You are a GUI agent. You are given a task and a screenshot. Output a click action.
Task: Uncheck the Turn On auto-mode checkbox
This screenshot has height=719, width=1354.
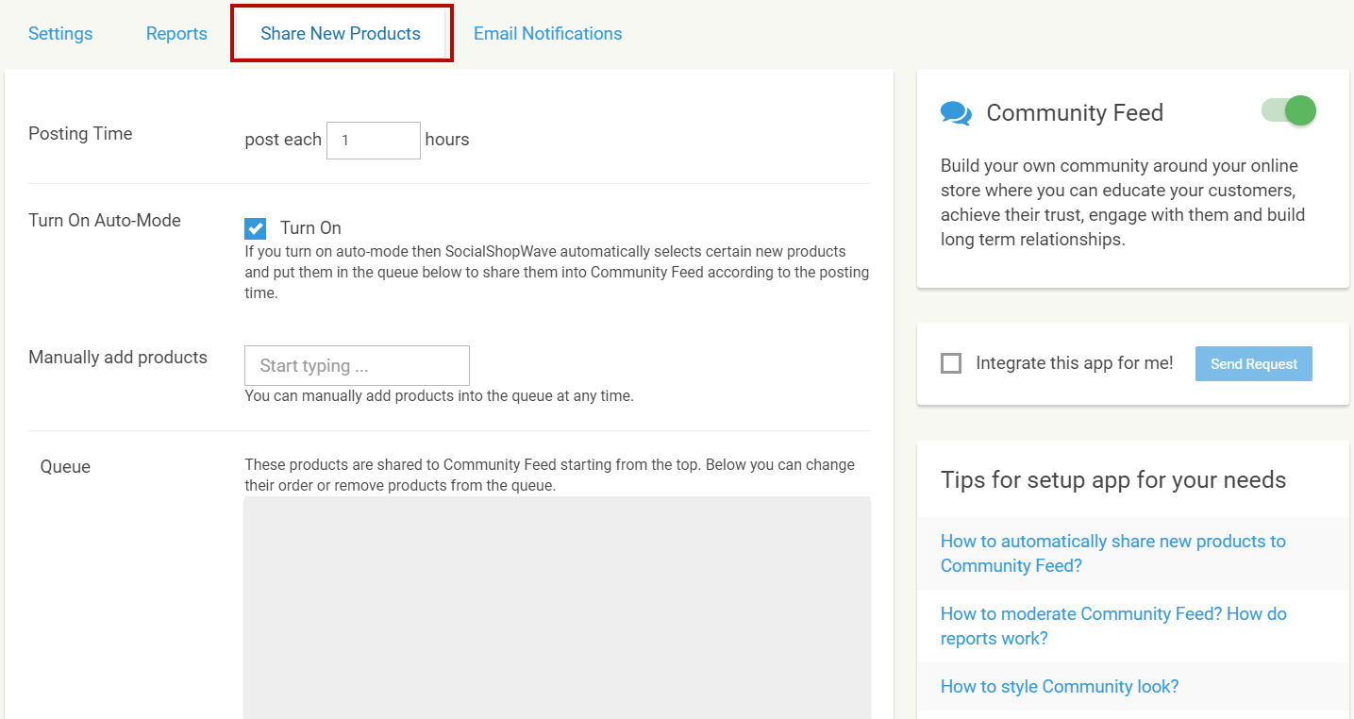pyautogui.click(x=255, y=228)
